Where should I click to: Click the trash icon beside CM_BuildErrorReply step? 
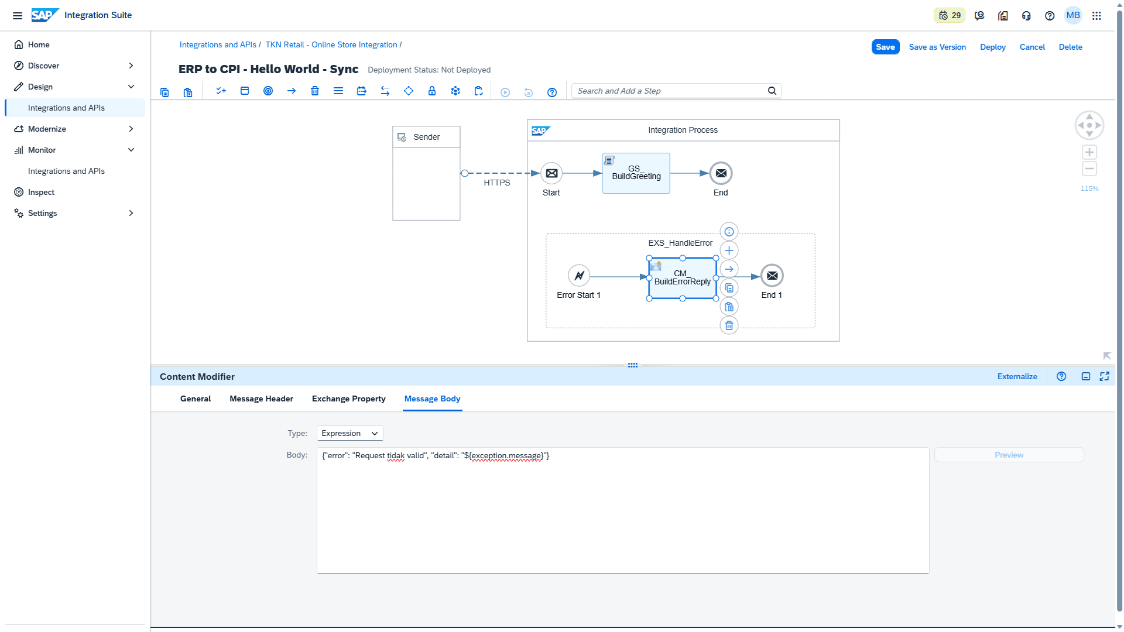coord(729,325)
